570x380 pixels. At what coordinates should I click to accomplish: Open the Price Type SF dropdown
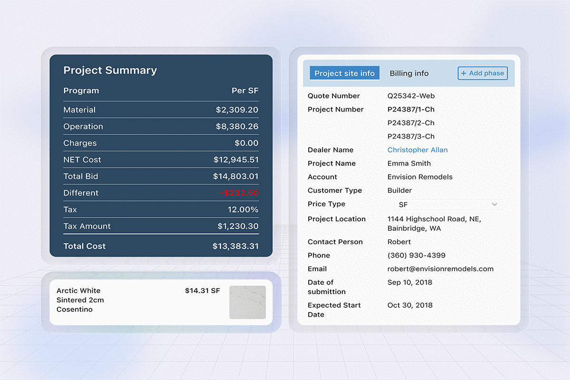click(448, 205)
